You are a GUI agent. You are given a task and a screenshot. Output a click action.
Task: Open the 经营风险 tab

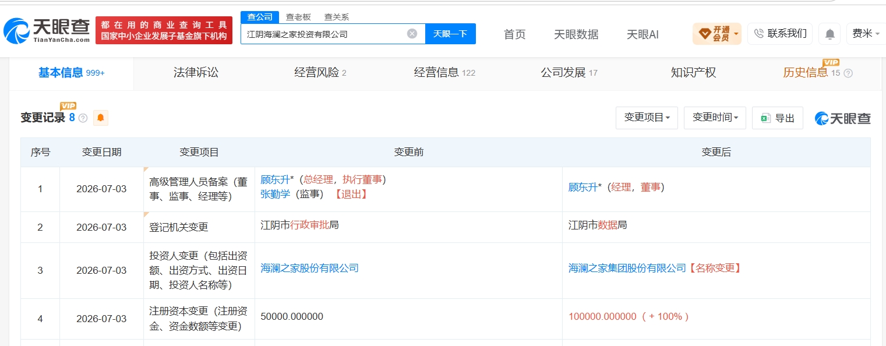(320, 73)
